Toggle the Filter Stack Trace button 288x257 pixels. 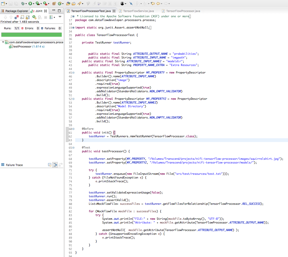pyautogui.click(x=55, y=165)
